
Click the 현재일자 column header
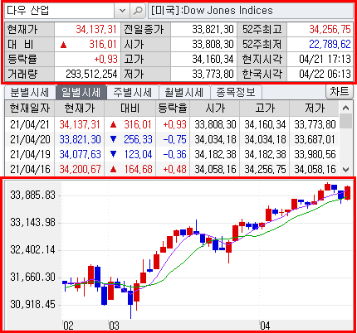click(30, 108)
